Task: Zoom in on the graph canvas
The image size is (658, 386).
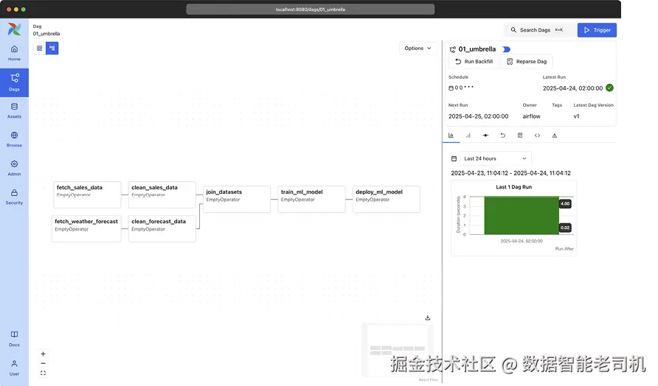Action: point(43,354)
